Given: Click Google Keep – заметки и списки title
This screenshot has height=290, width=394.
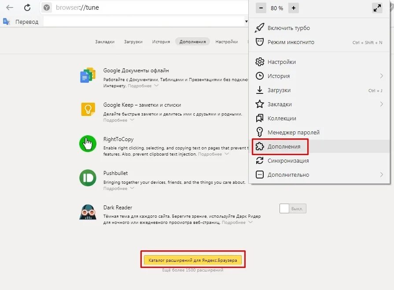Looking at the screenshot, I should [142, 105].
